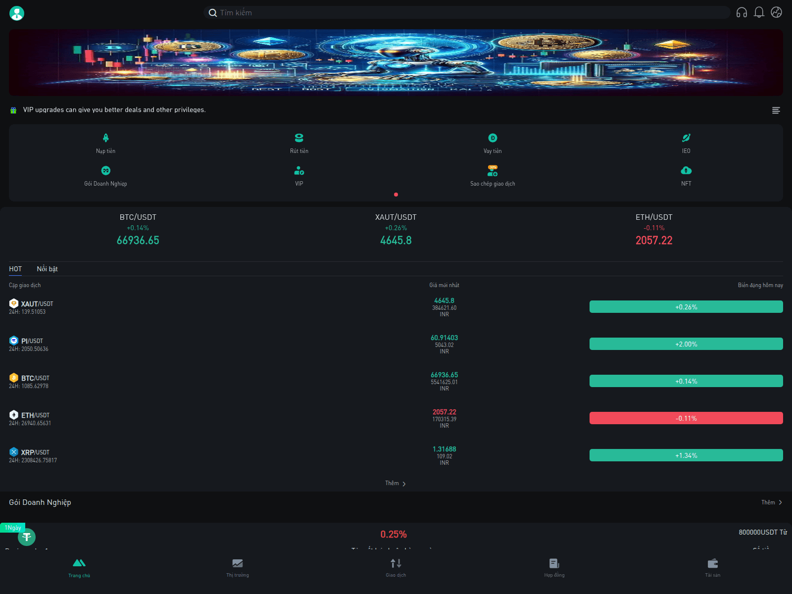Screen dimensions: 792x594
Task: Open the IEO section
Action: (x=686, y=143)
